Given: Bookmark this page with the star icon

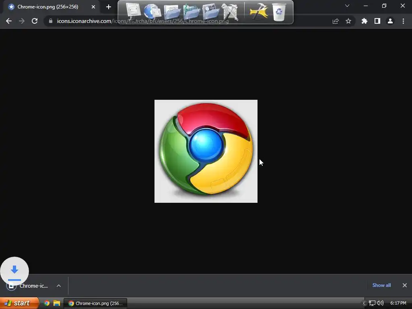Looking at the screenshot, I should [348, 21].
